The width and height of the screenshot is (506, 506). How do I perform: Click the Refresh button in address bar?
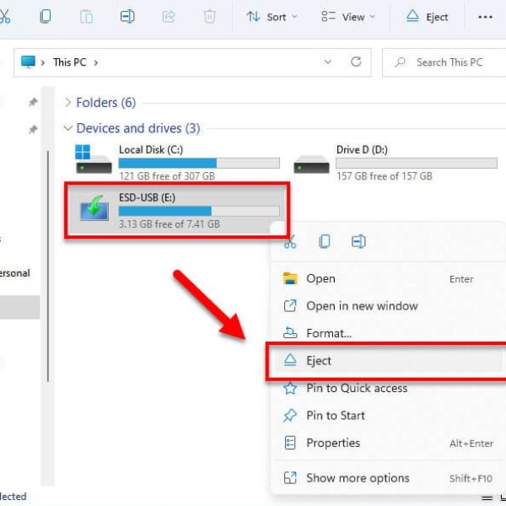356,62
